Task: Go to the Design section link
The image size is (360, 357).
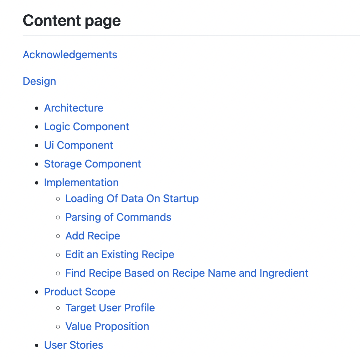Action: [x=39, y=82]
